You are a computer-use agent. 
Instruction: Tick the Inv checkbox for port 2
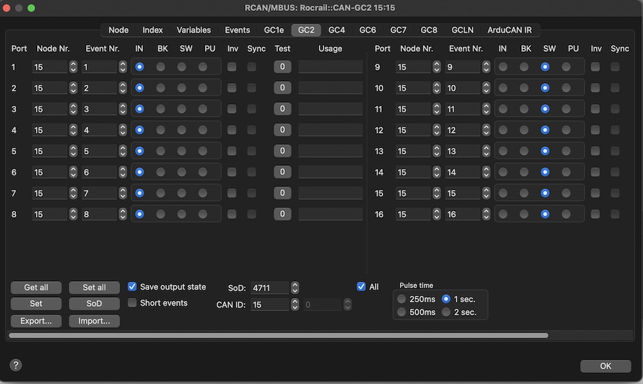(x=231, y=87)
